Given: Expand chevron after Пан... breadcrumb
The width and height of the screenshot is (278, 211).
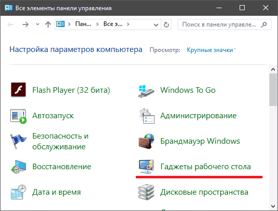Looking at the screenshot, I should point(97,24).
